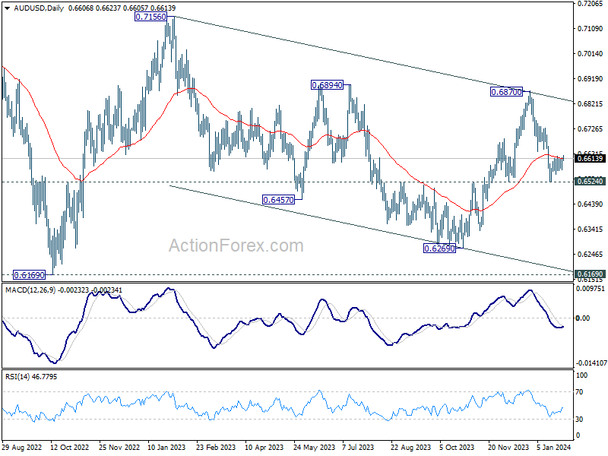Click the MACD(12,26,9) indicator label
Image resolution: width=608 pixels, height=456 pixels.
tap(30, 290)
